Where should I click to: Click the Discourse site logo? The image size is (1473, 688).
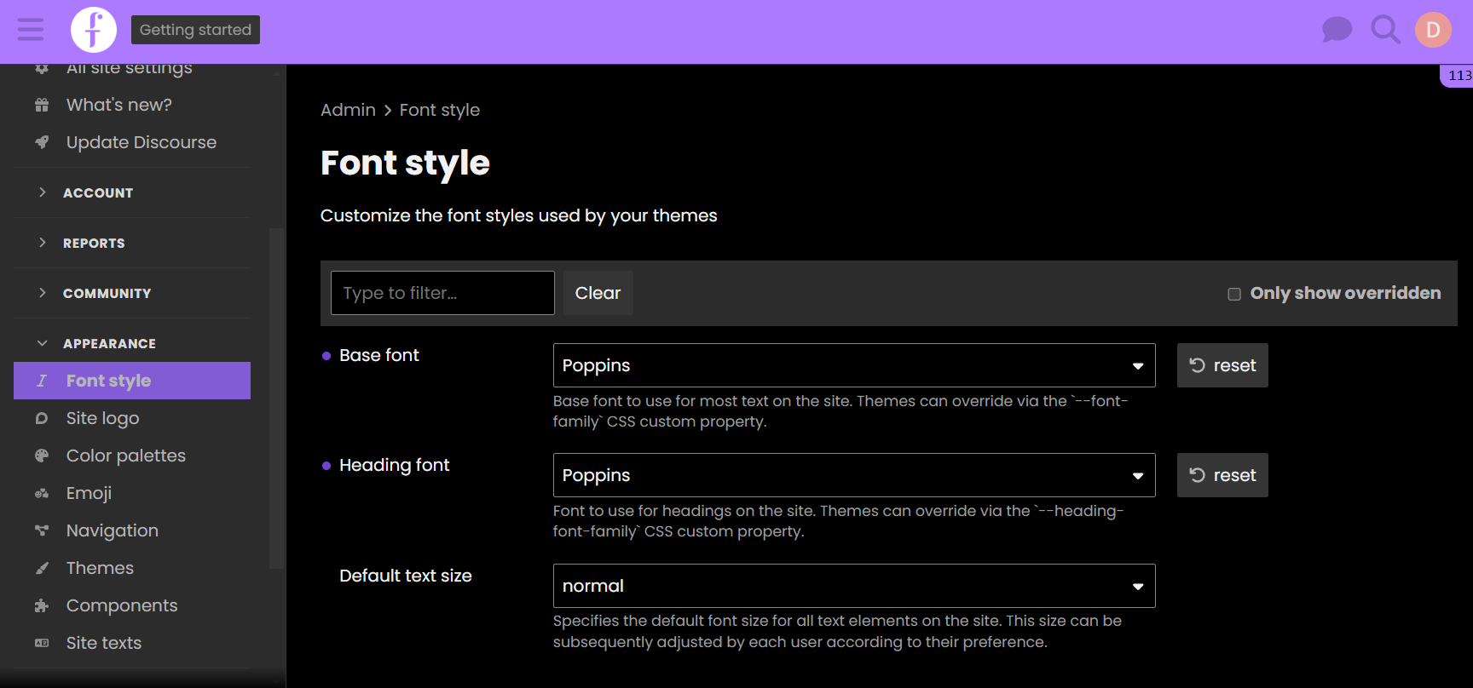tap(94, 30)
